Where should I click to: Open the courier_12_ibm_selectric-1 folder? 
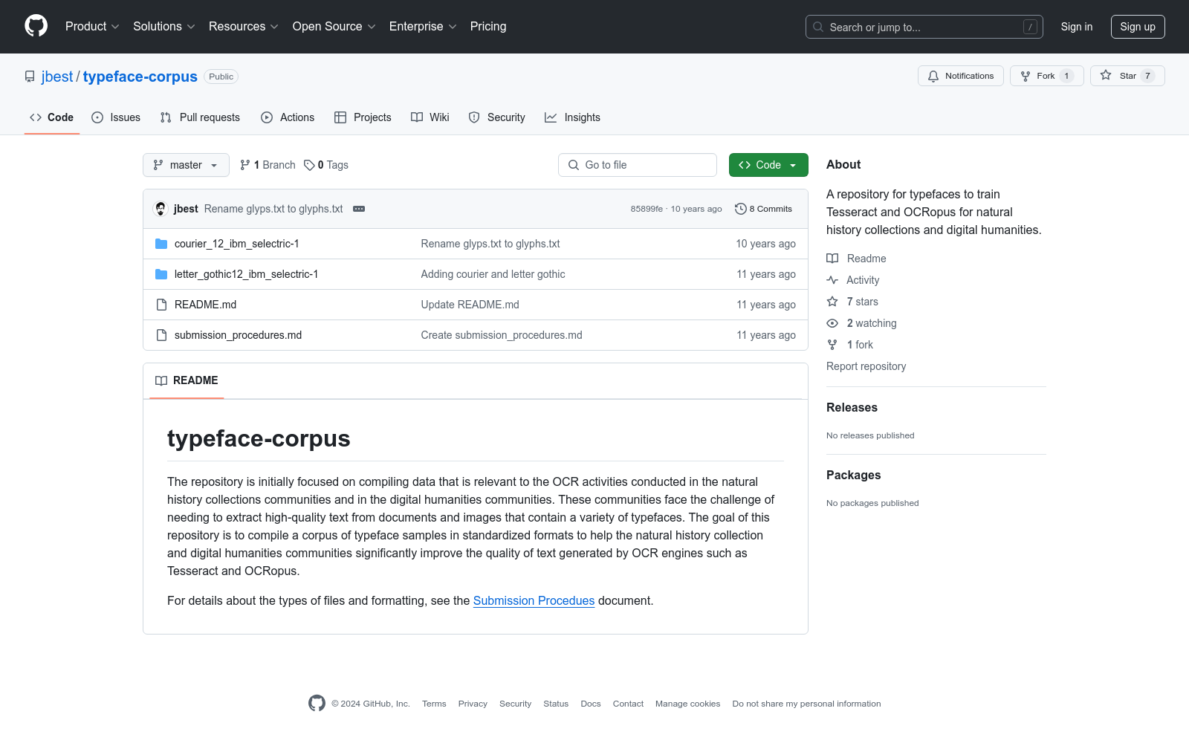[237, 244]
